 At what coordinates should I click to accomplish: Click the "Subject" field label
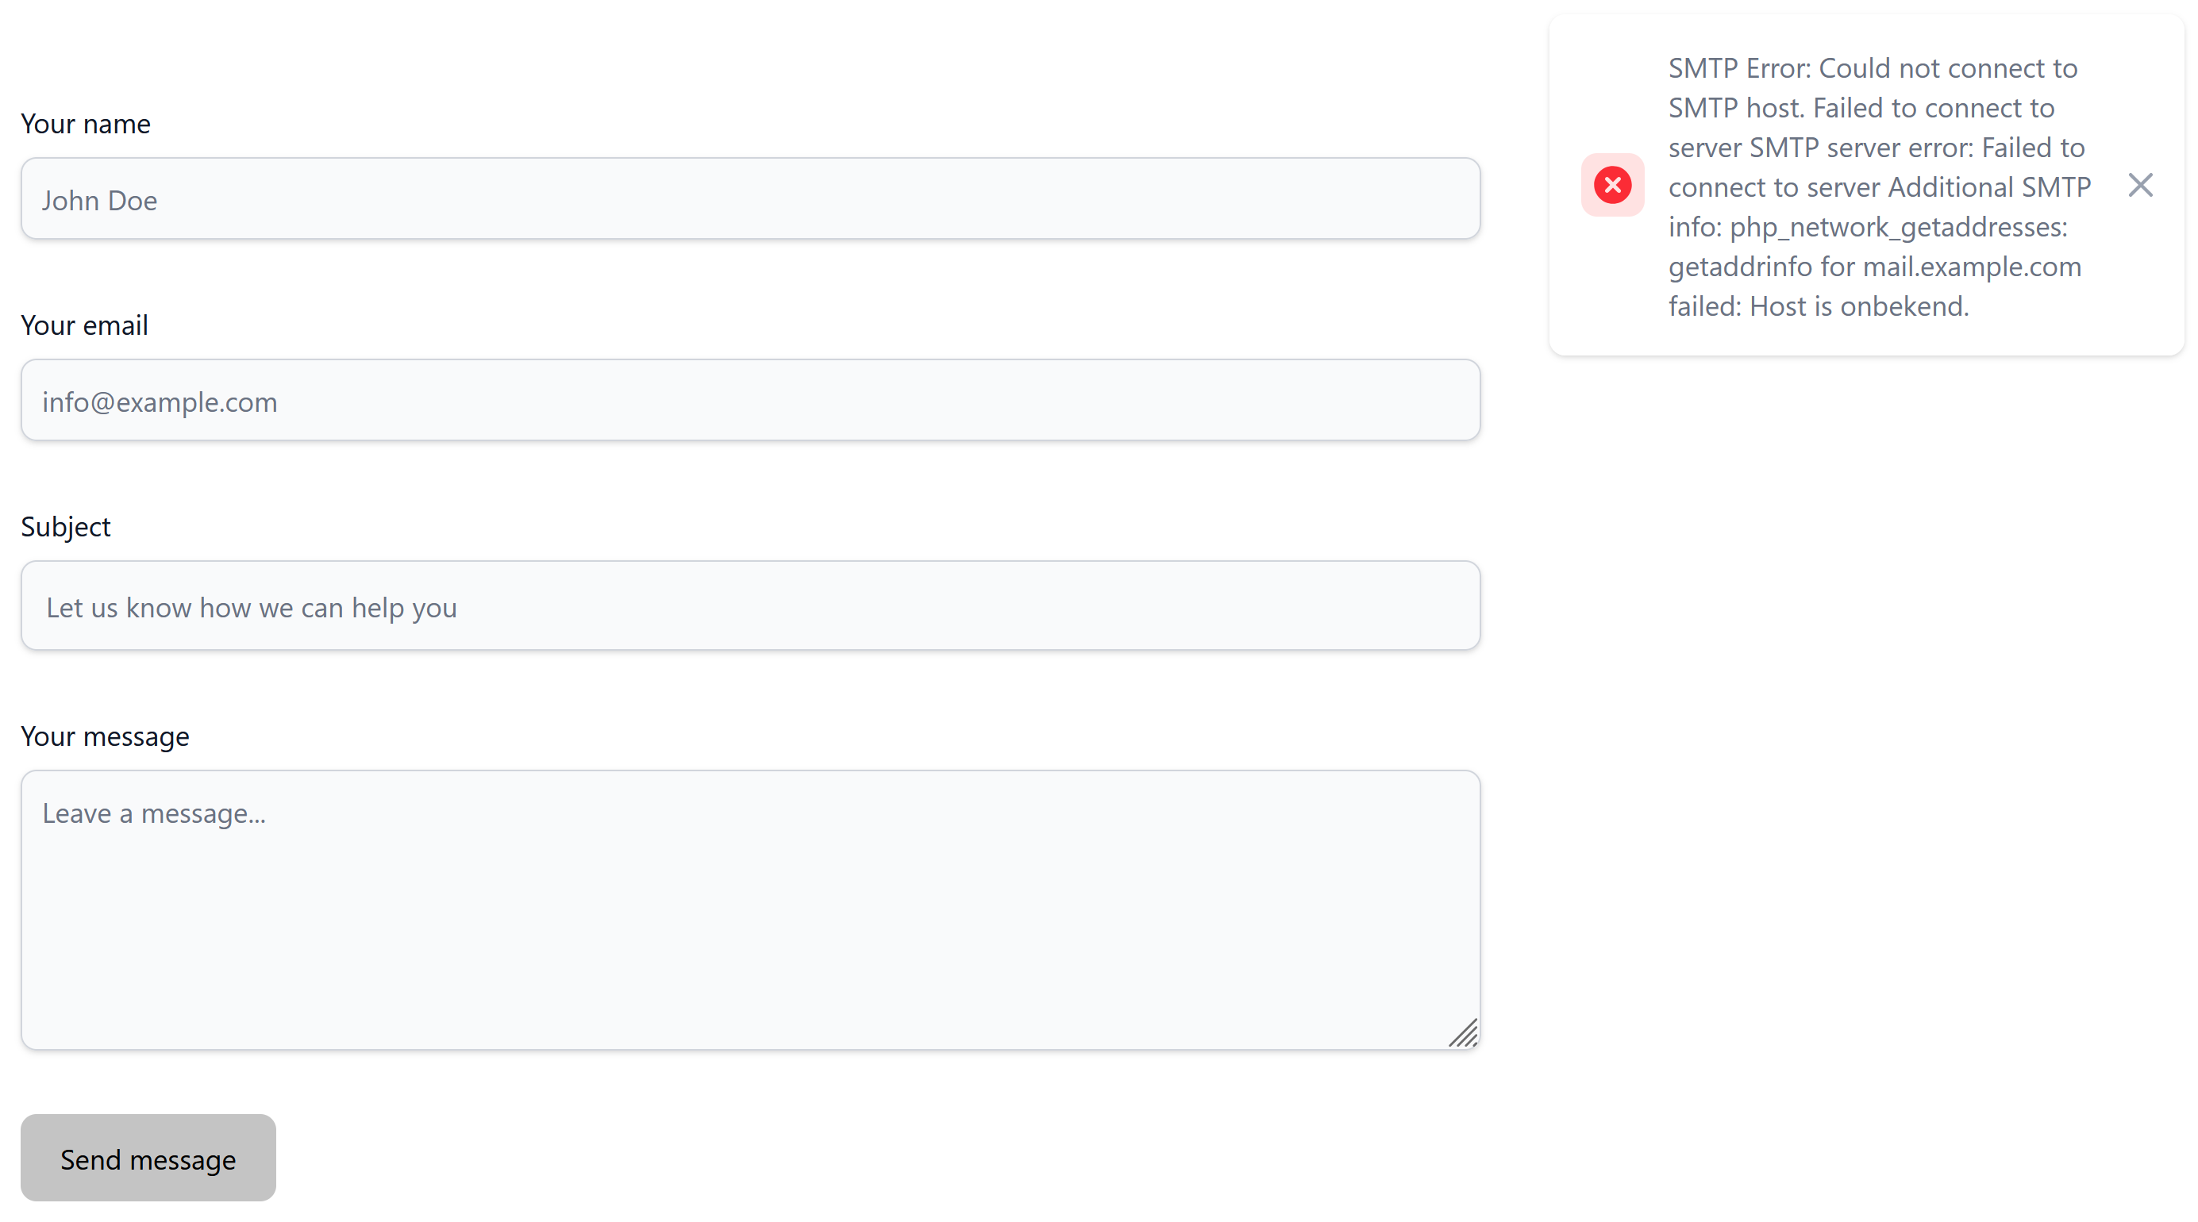(x=66, y=527)
